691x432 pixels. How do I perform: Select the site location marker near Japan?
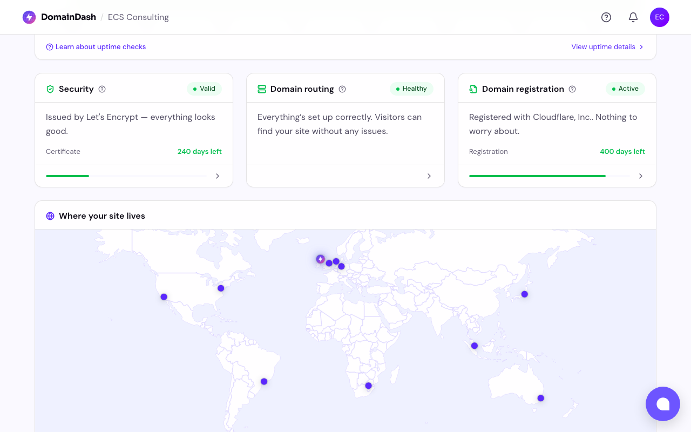tap(524, 294)
